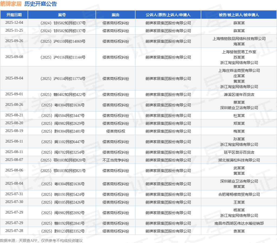This screenshot has width=277, height=243.
Task: Click the date cell 2025-11-25
Action: tap(14, 31)
